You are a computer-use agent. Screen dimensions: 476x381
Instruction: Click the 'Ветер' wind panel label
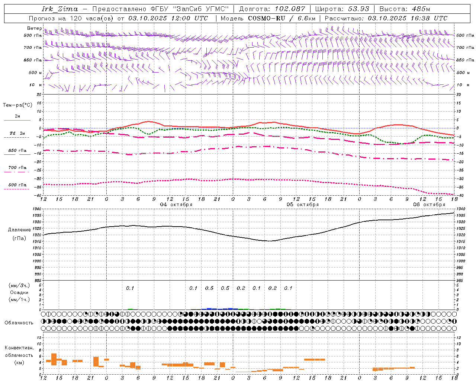[34, 28]
